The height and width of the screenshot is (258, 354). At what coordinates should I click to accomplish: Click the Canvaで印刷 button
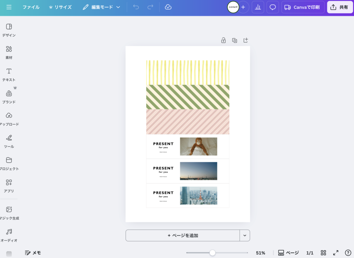click(303, 7)
